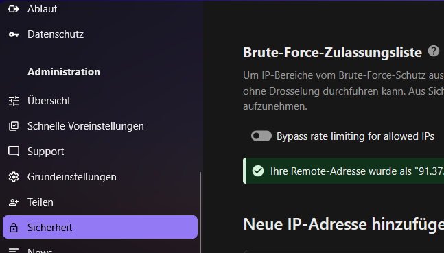Click the Grundeinstellungen gear icon
This screenshot has width=444, height=253.
[x=14, y=177]
